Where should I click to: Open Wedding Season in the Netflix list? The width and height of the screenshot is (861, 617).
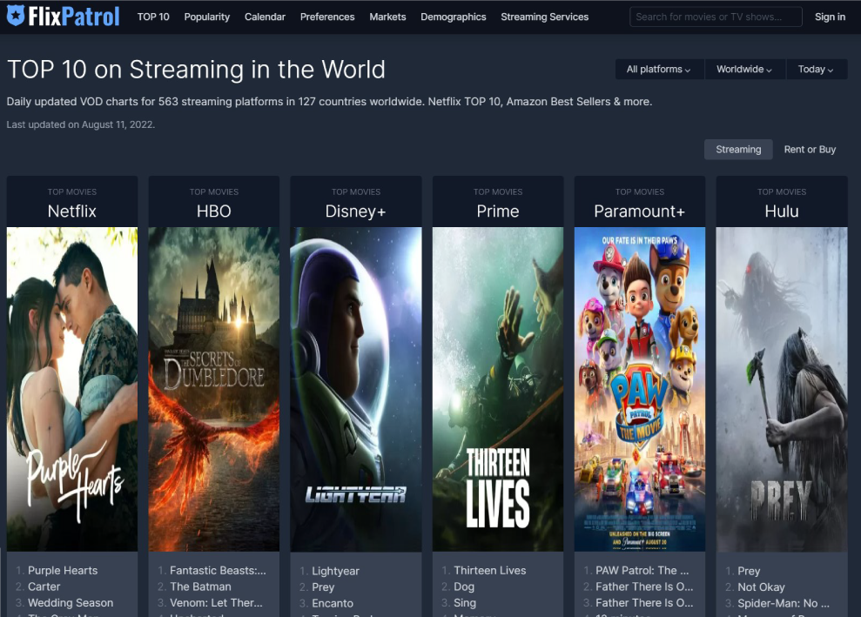(x=71, y=603)
